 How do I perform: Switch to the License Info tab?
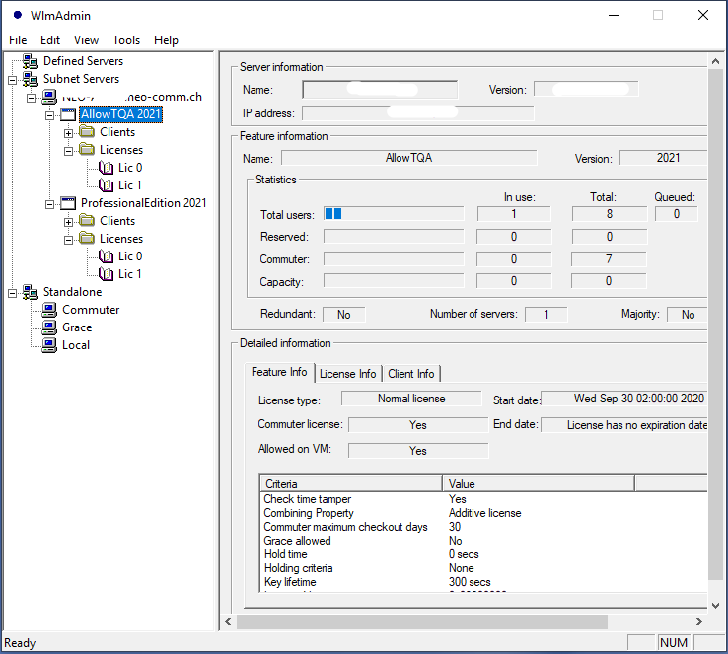[x=348, y=374]
